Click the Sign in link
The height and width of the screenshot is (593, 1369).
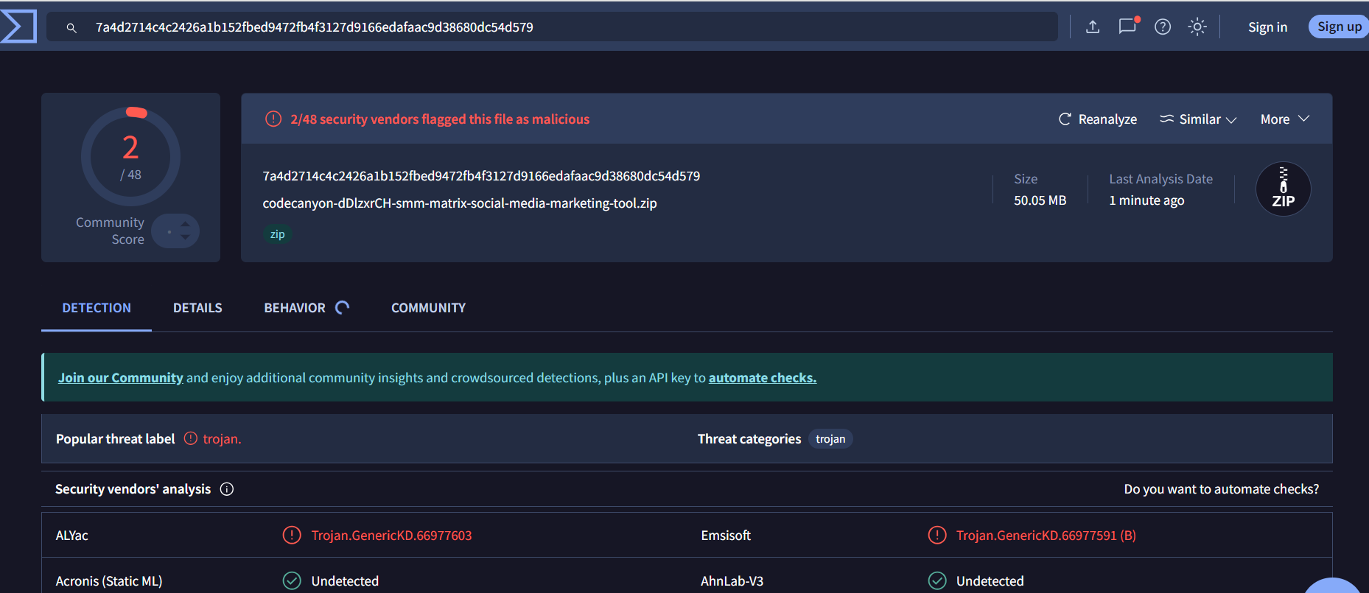pos(1267,27)
